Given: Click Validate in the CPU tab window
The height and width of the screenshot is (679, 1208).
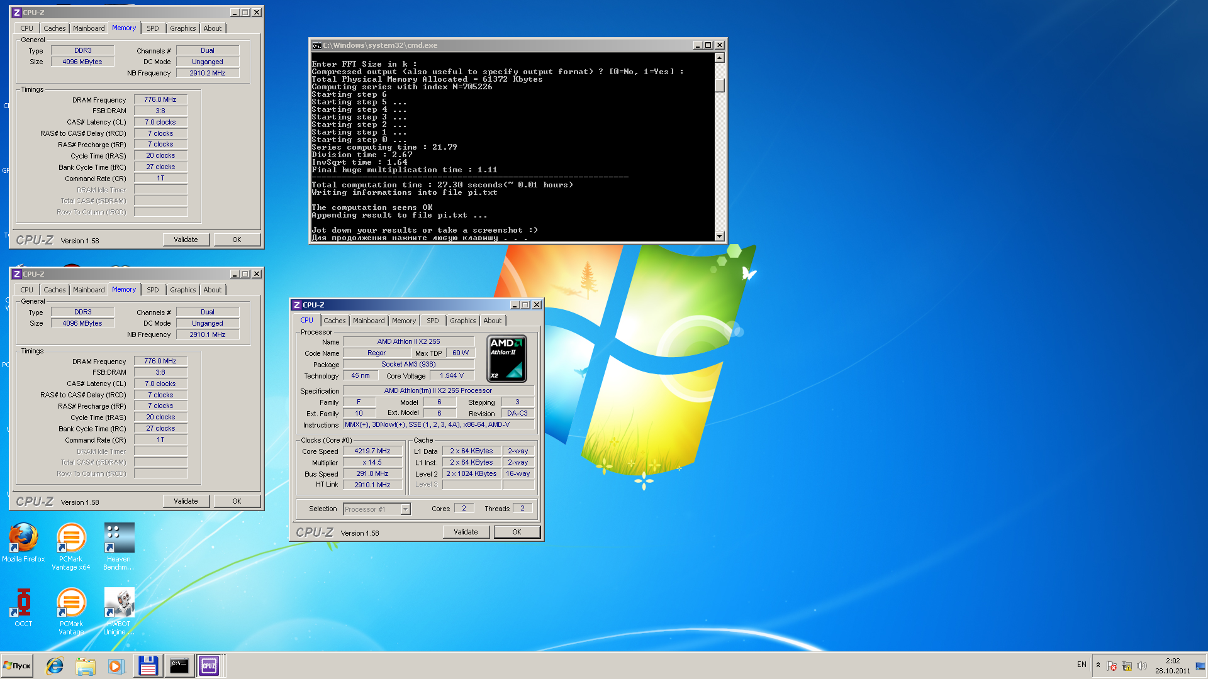Looking at the screenshot, I should click(466, 532).
